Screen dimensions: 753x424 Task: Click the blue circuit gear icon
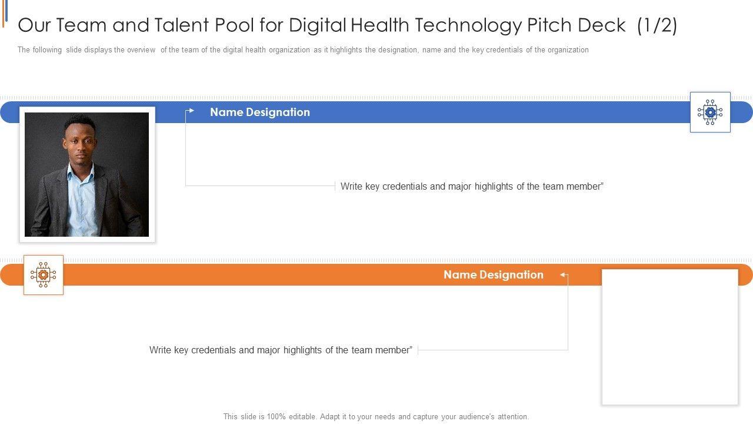pos(710,112)
